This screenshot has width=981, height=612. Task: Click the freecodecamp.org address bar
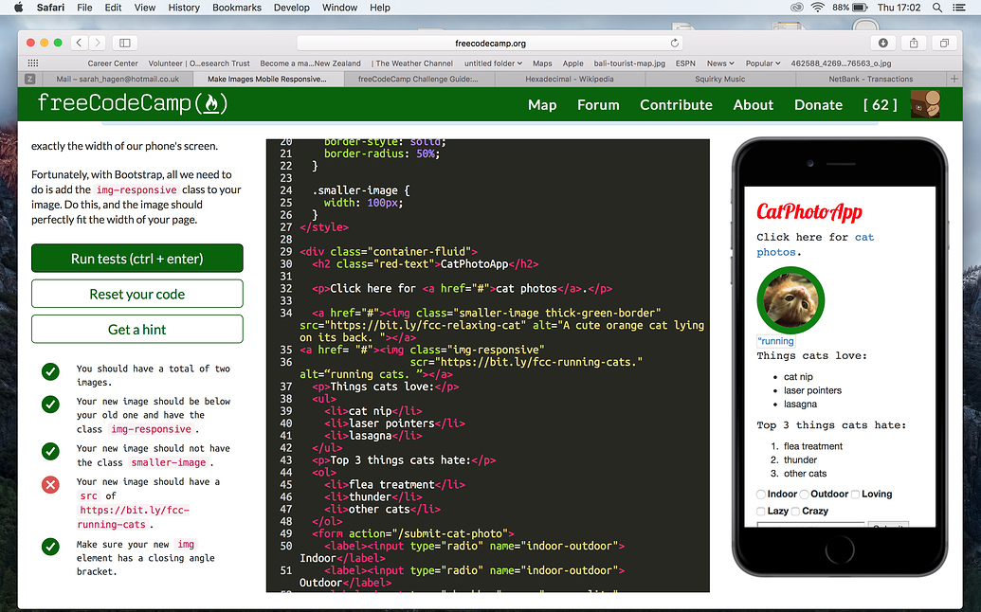490,44
